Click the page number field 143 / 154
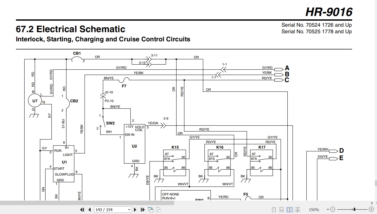Screen dimensions: 377x214 pyautogui.click(x=111, y=210)
